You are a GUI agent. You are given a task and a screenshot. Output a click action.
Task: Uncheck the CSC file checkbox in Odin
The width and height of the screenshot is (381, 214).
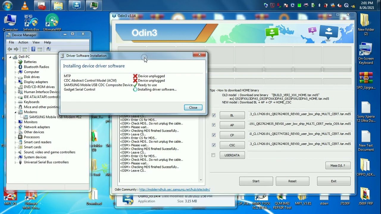213,145
